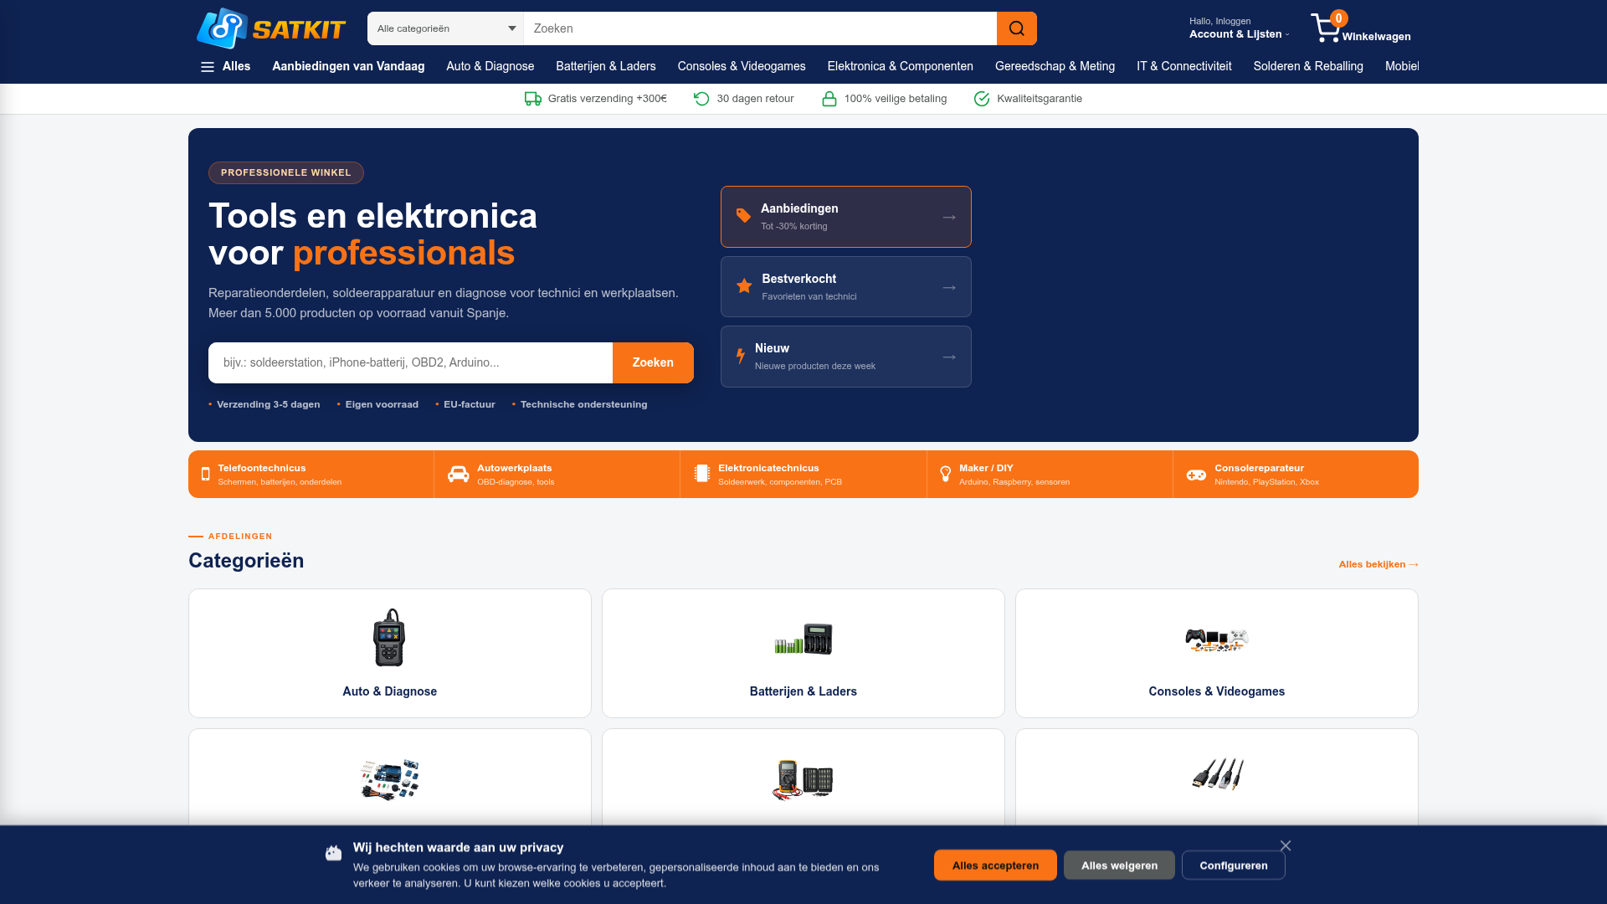Click the orange search magnifier button

(1017, 28)
